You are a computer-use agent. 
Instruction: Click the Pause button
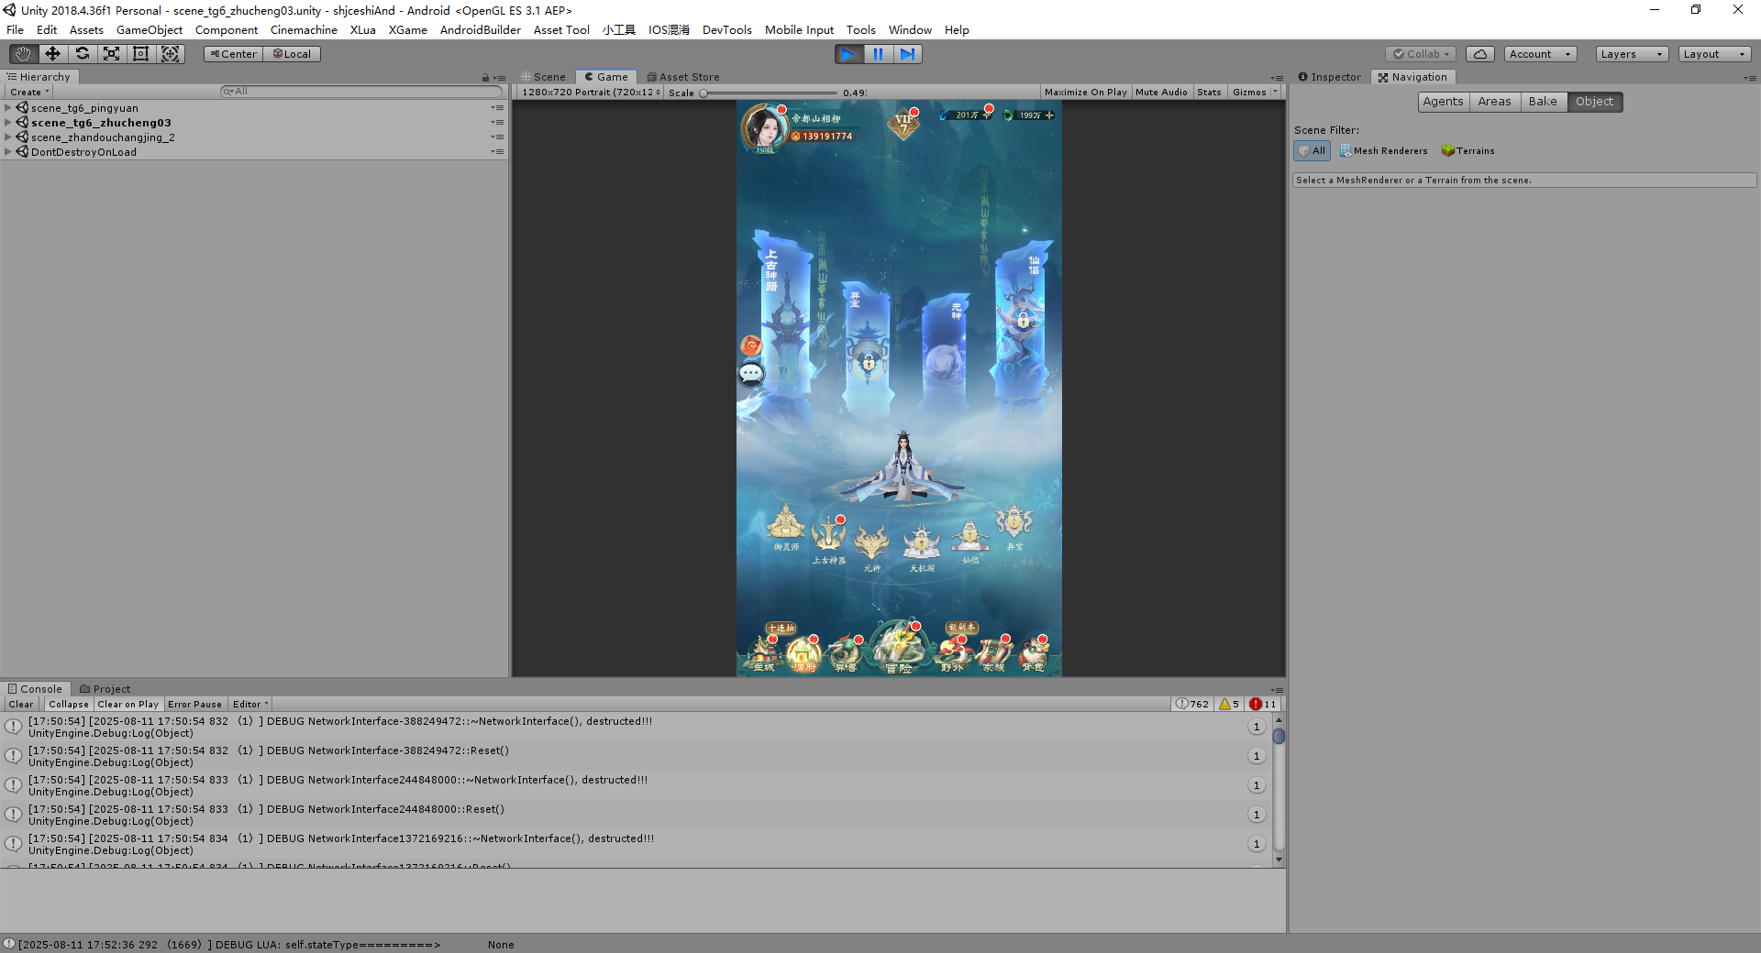point(878,54)
